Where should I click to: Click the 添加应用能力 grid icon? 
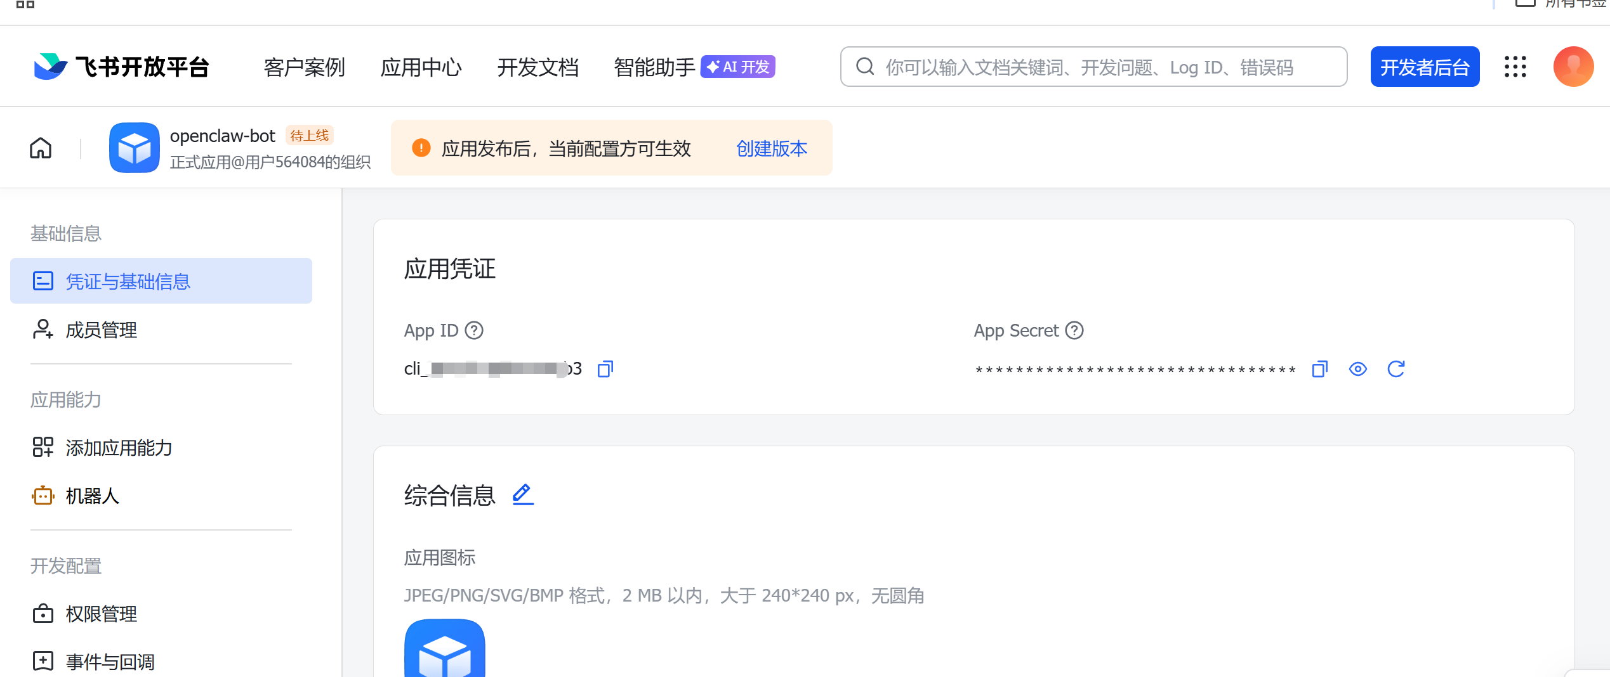tap(43, 447)
